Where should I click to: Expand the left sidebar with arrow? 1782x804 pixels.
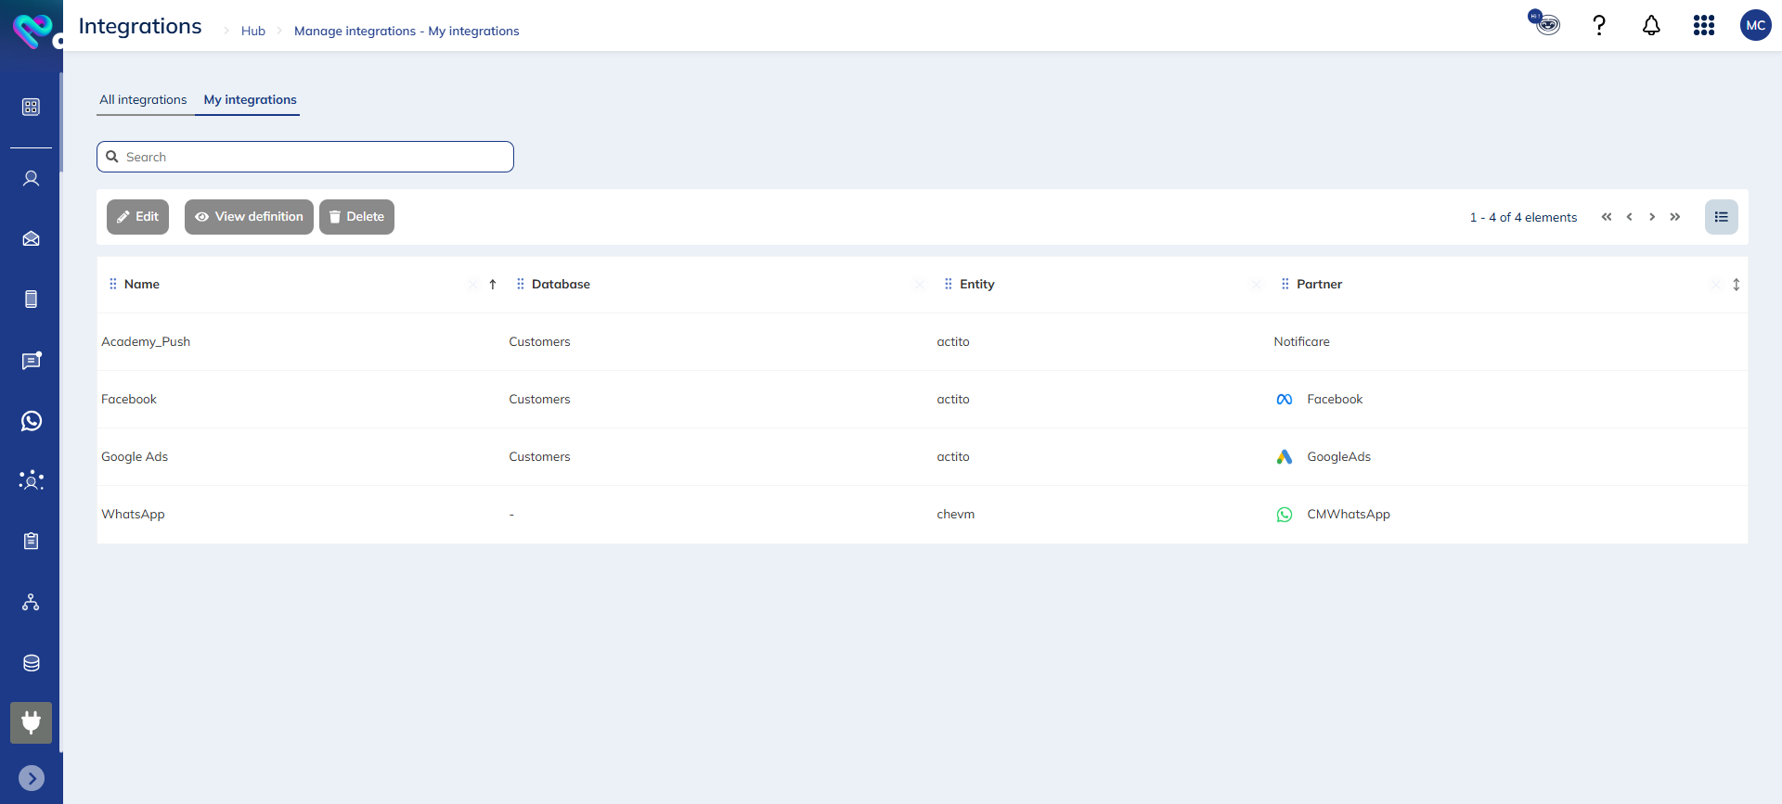tap(31, 778)
